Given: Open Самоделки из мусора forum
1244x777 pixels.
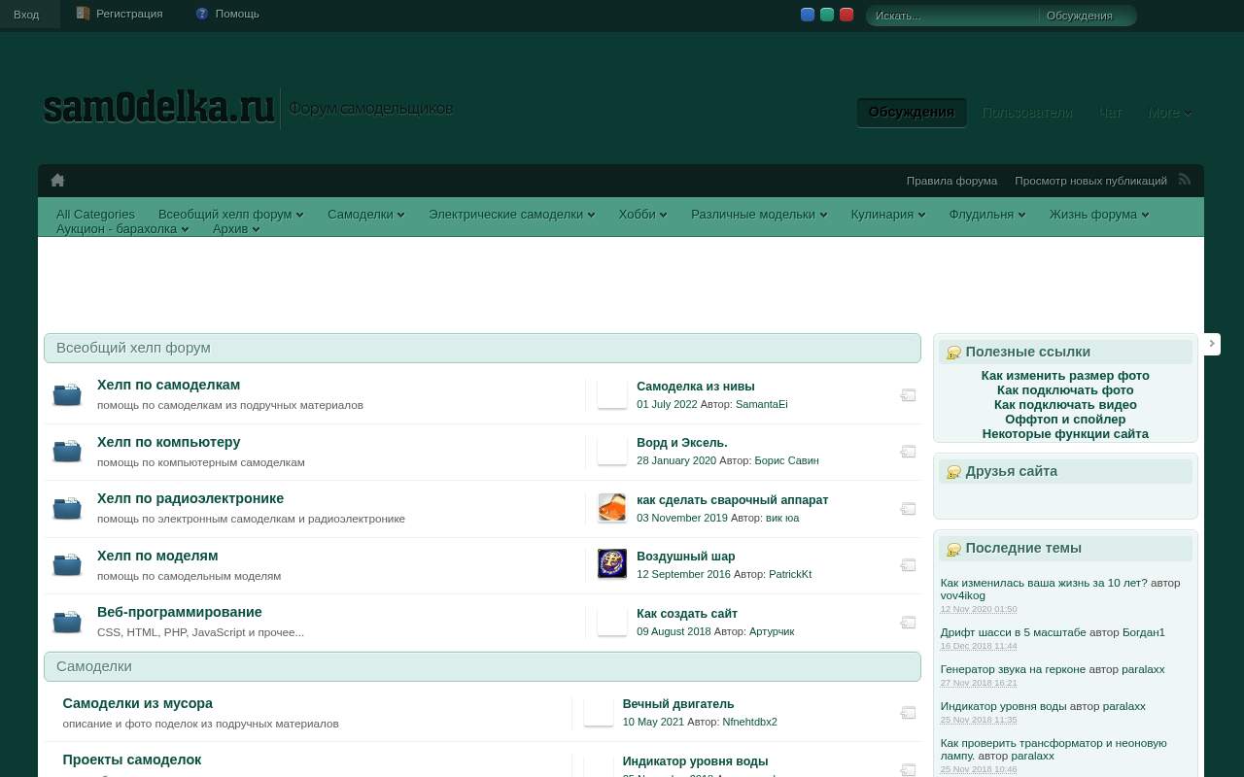Looking at the screenshot, I should [x=137, y=703].
